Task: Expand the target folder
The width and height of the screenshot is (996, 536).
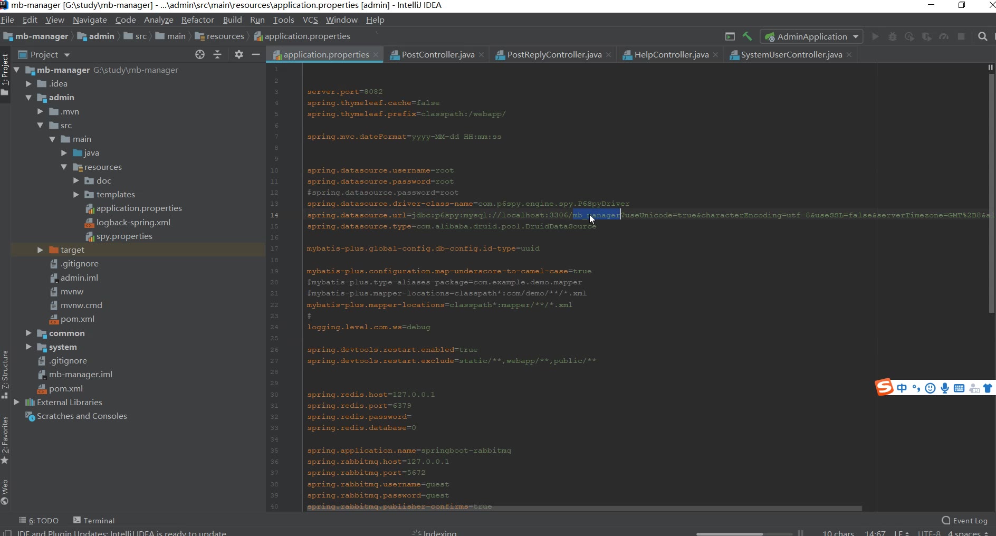Action: [40, 250]
